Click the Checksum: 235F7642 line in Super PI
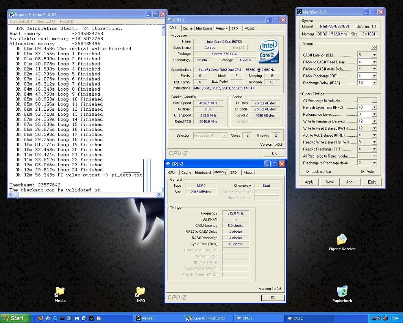This screenshot has width=403, height=323. point(35,185)
